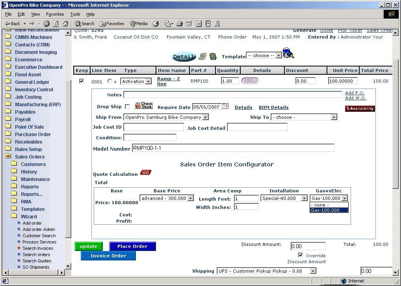401x286 pixels.
Task: Click the browser Home icon
Action: [65, 24]
